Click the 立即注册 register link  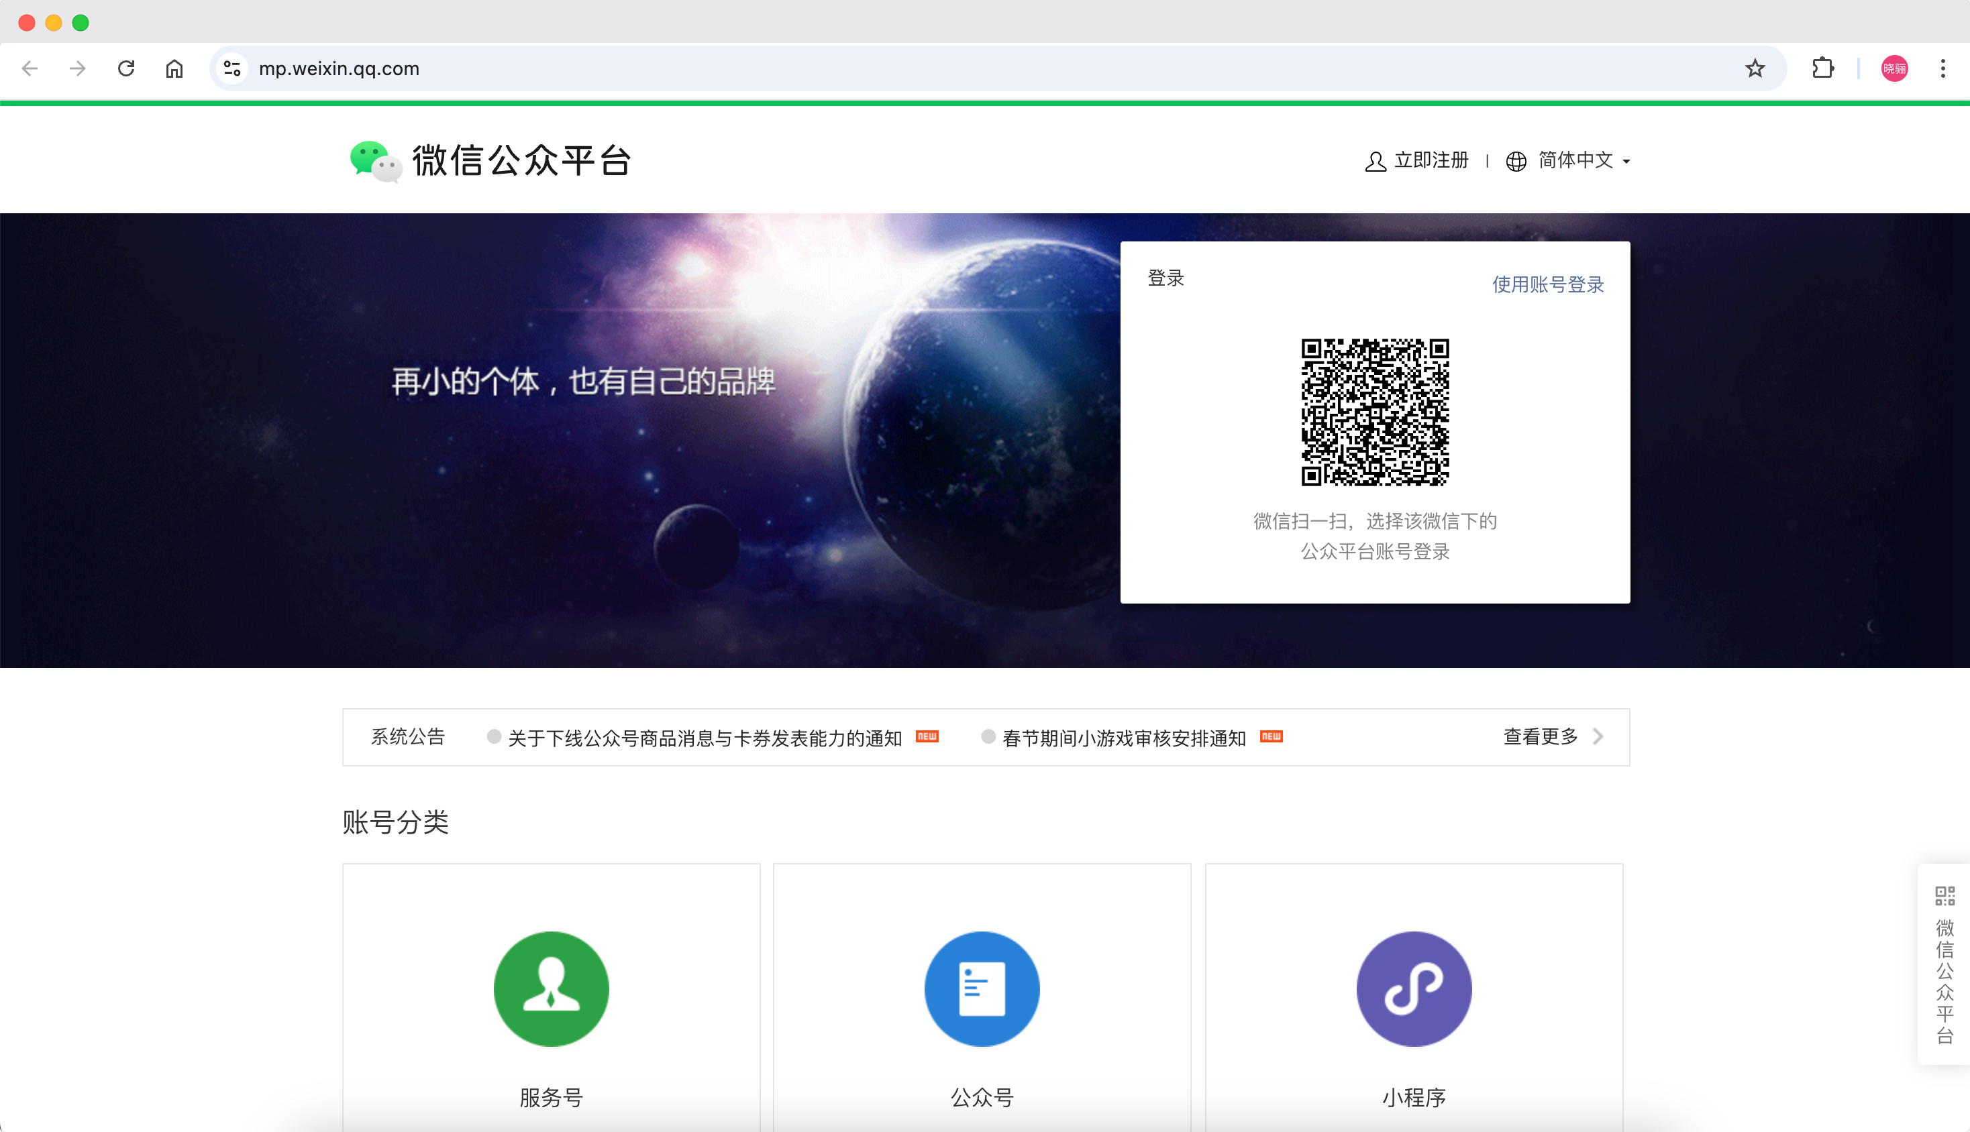[x=1431, y=160]
